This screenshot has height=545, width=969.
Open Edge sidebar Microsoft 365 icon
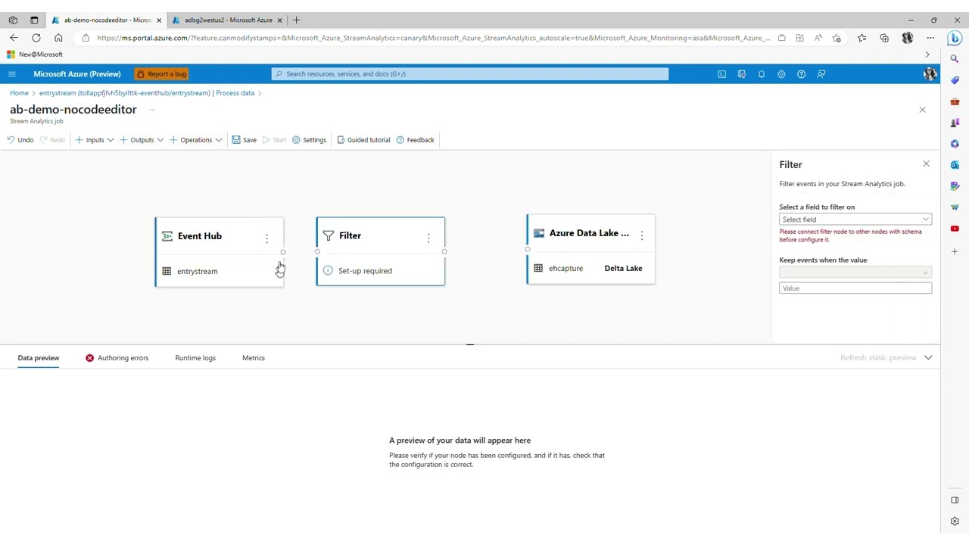click(x=955, y=144)
